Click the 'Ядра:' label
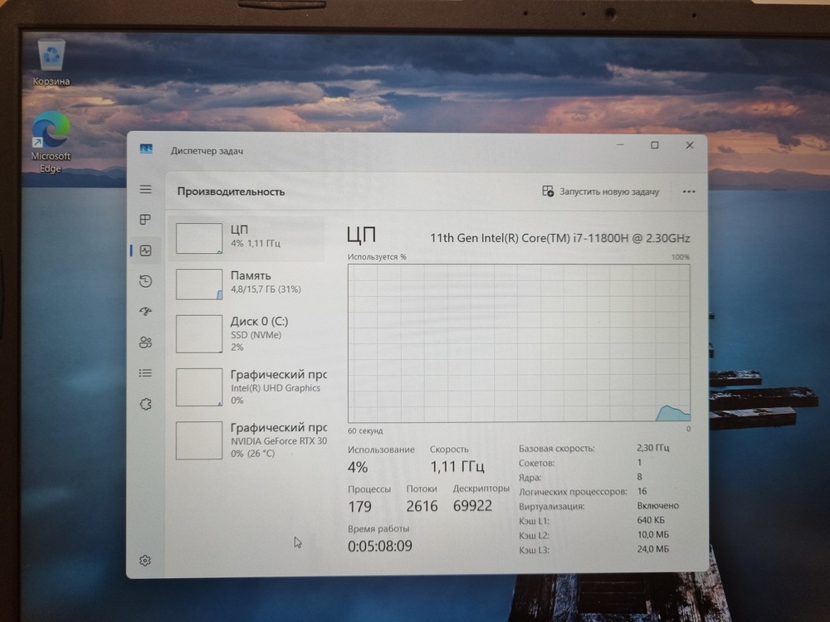 point(530,478)
